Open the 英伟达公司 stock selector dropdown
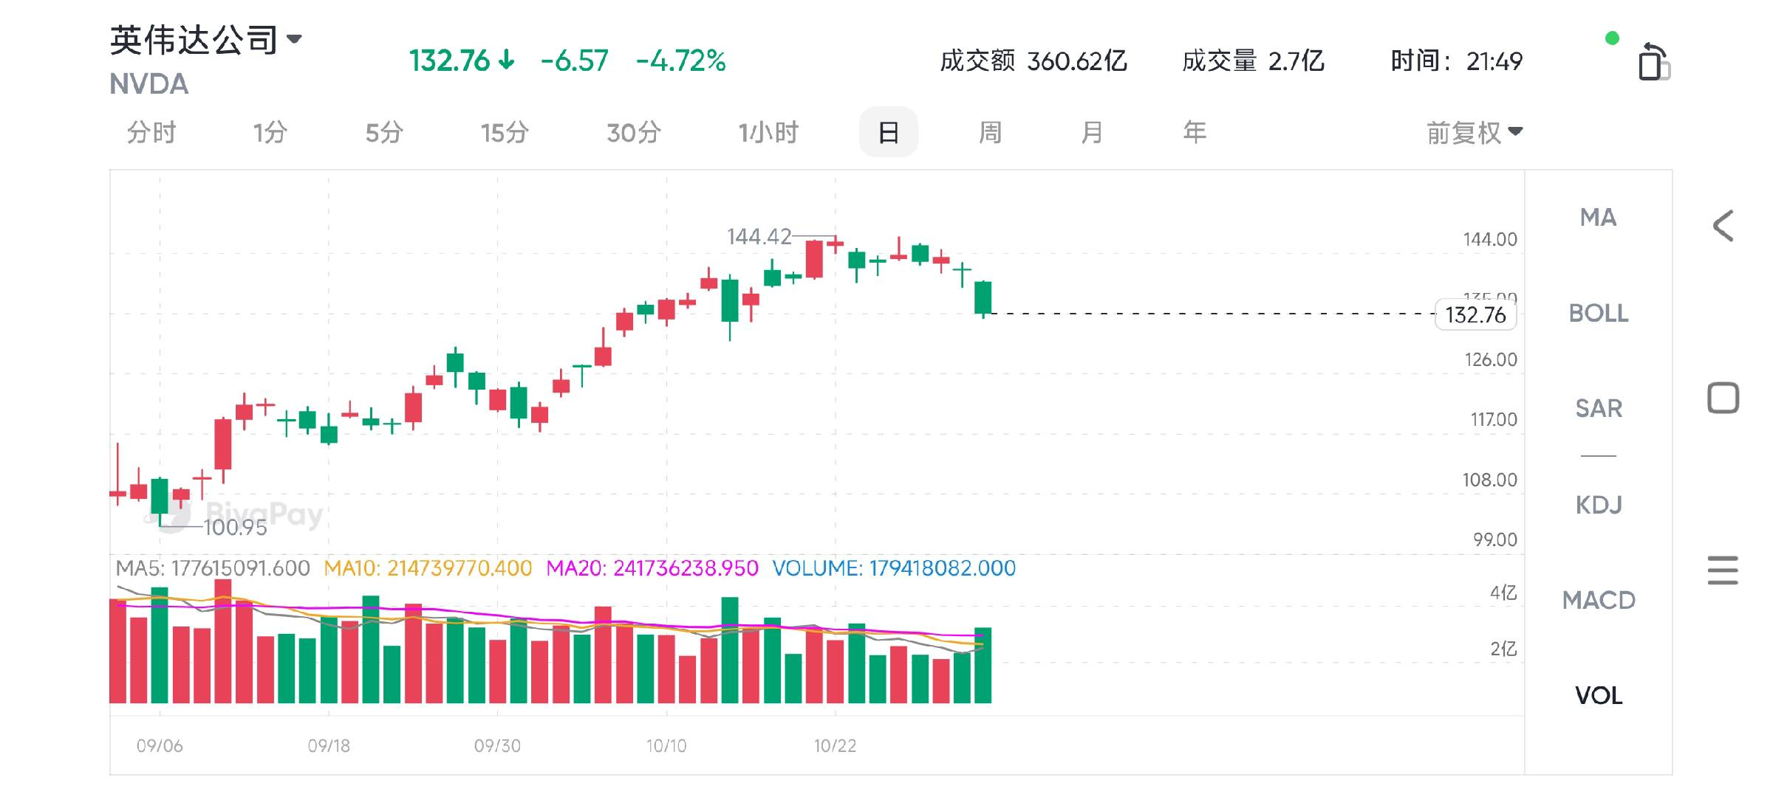This screenshot has height=797, width=1773. (206, 39)
